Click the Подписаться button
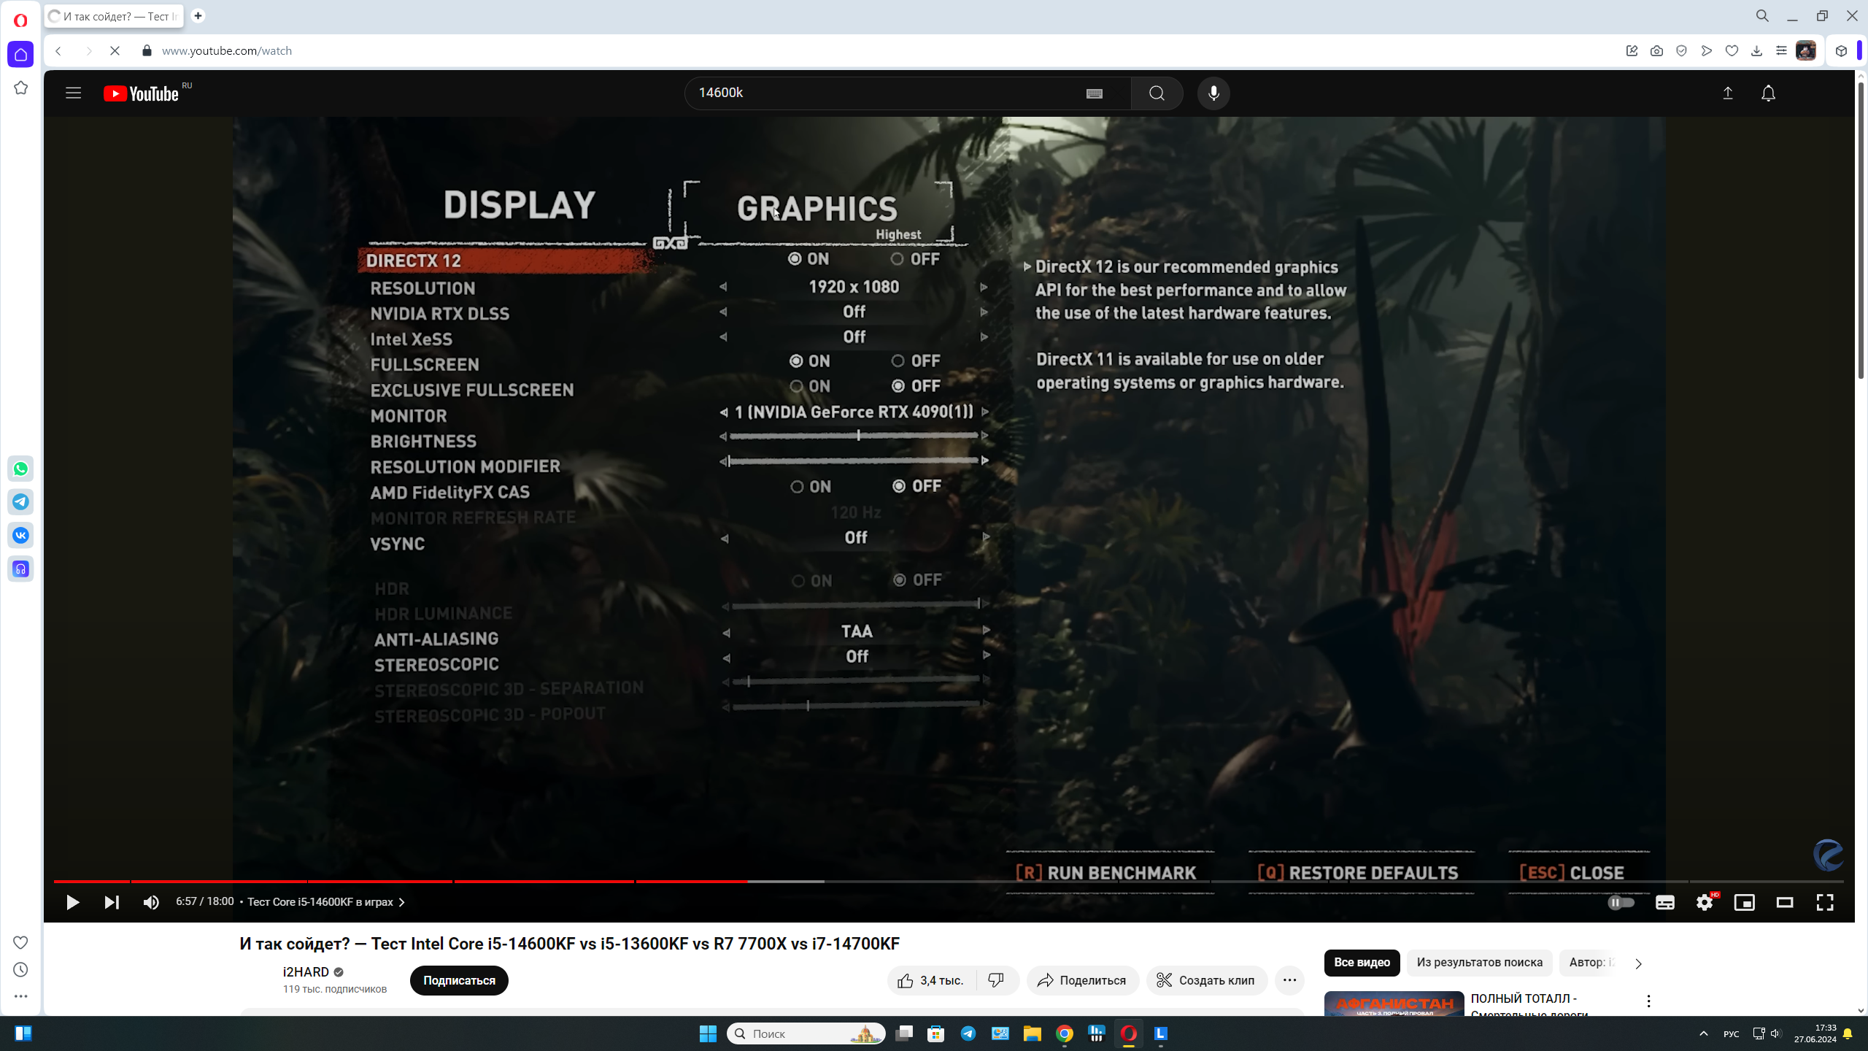Screen dimensions: 1868x1051 pyautogui.click(x=459, y=980)
